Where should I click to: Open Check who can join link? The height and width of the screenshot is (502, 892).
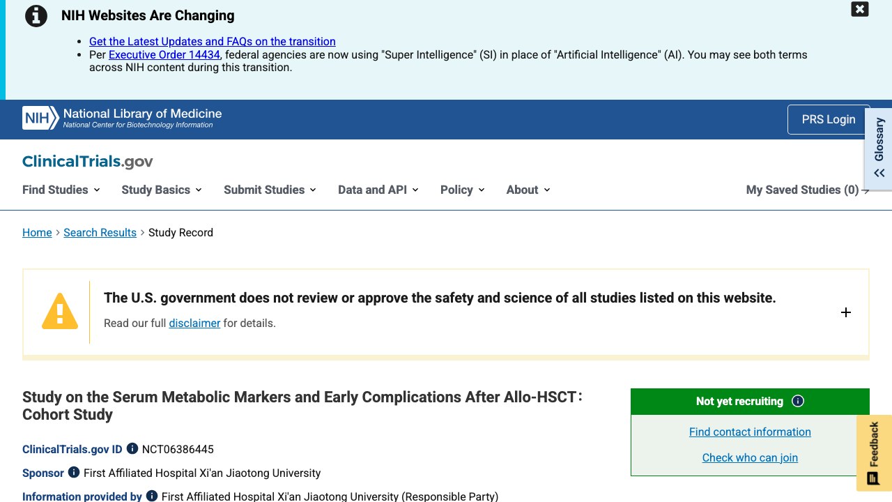(x=750, y=458)
